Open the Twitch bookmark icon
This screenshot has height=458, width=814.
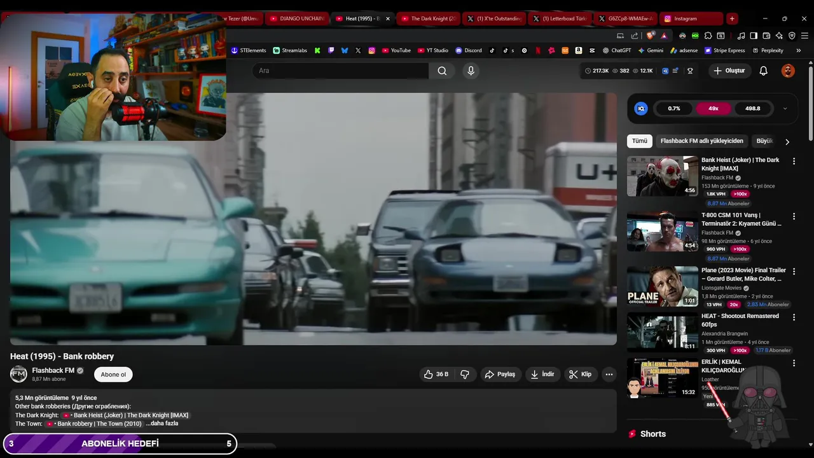click(x=331, y=50)
